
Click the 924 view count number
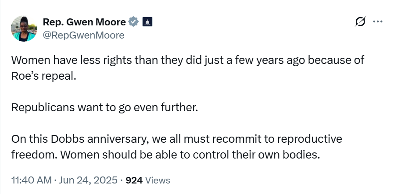134,180
